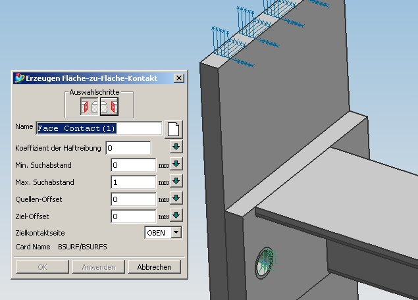Focus the Ziel-Offset value field

133,216
